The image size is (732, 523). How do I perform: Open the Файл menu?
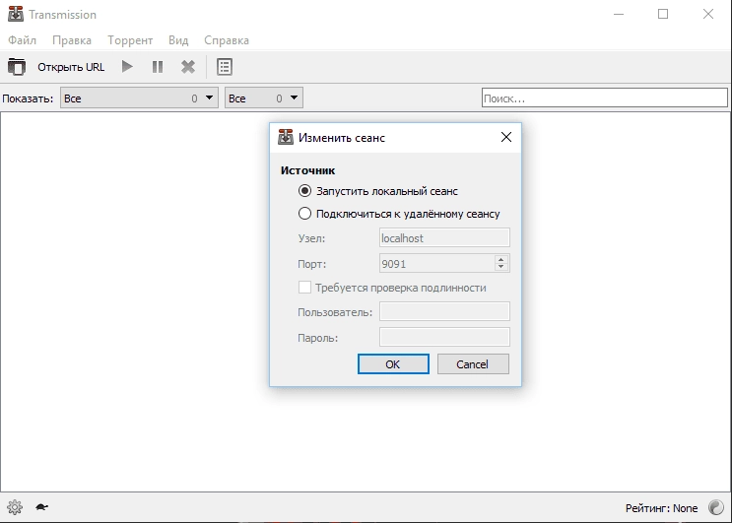22,40
